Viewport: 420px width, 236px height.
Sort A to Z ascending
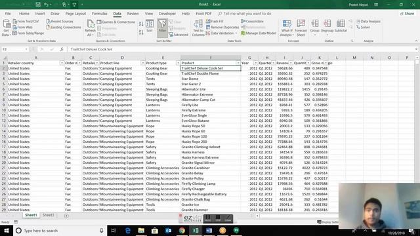click(141, 24)
